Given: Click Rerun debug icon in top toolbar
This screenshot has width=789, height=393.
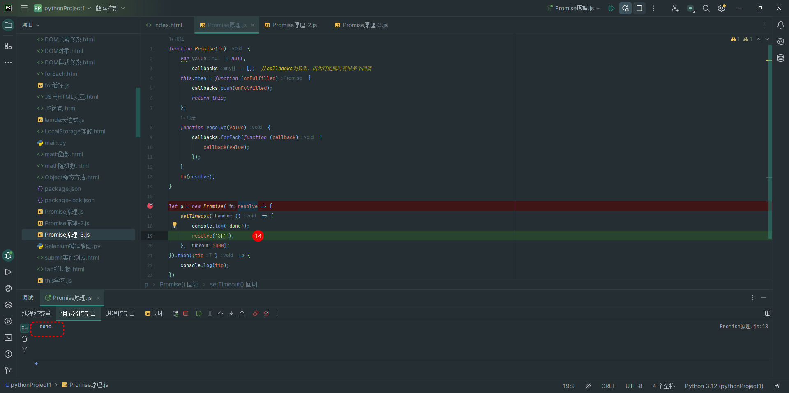Looking at the screenshot, I should 625,8.
